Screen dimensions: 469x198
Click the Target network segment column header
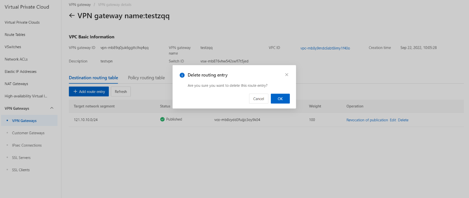(x=94, y=106)
